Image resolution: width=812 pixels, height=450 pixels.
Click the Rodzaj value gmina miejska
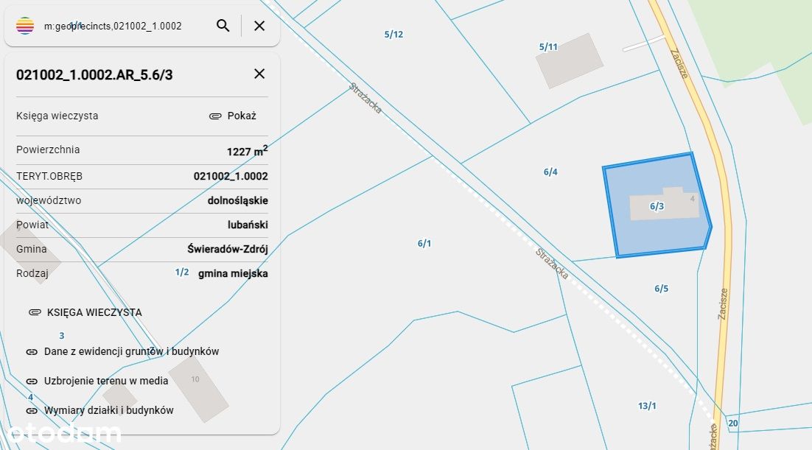(233, 273)
